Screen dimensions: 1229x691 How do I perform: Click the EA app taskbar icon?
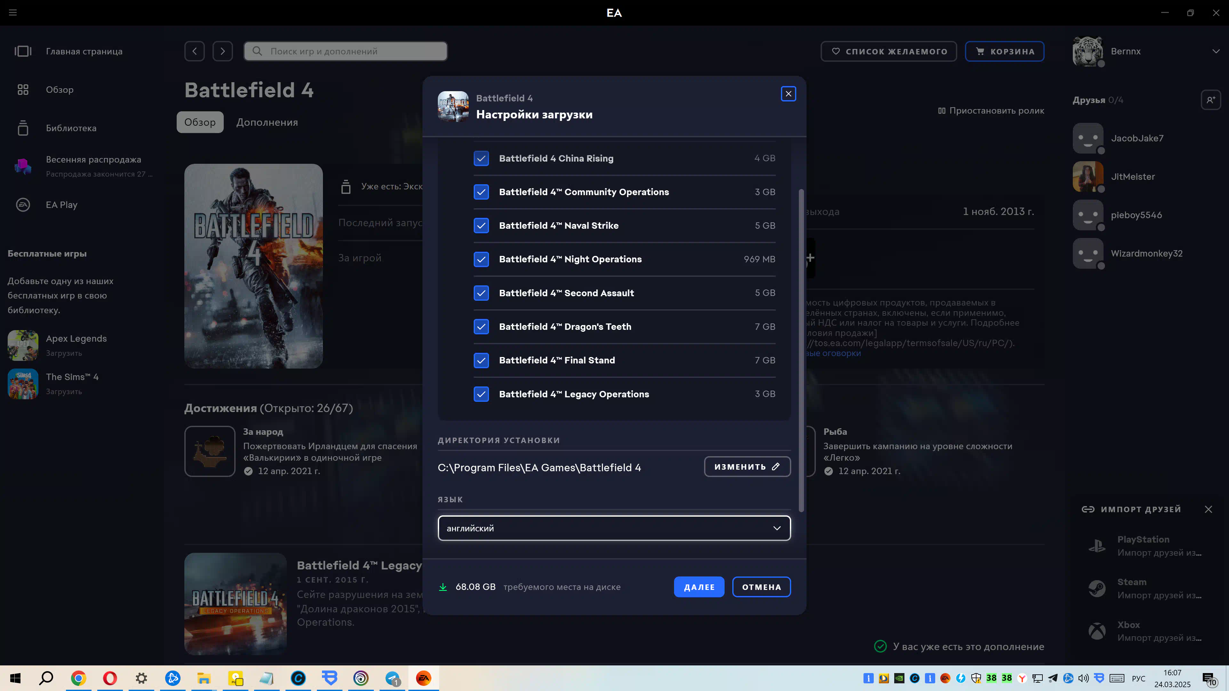coord(424,678)
